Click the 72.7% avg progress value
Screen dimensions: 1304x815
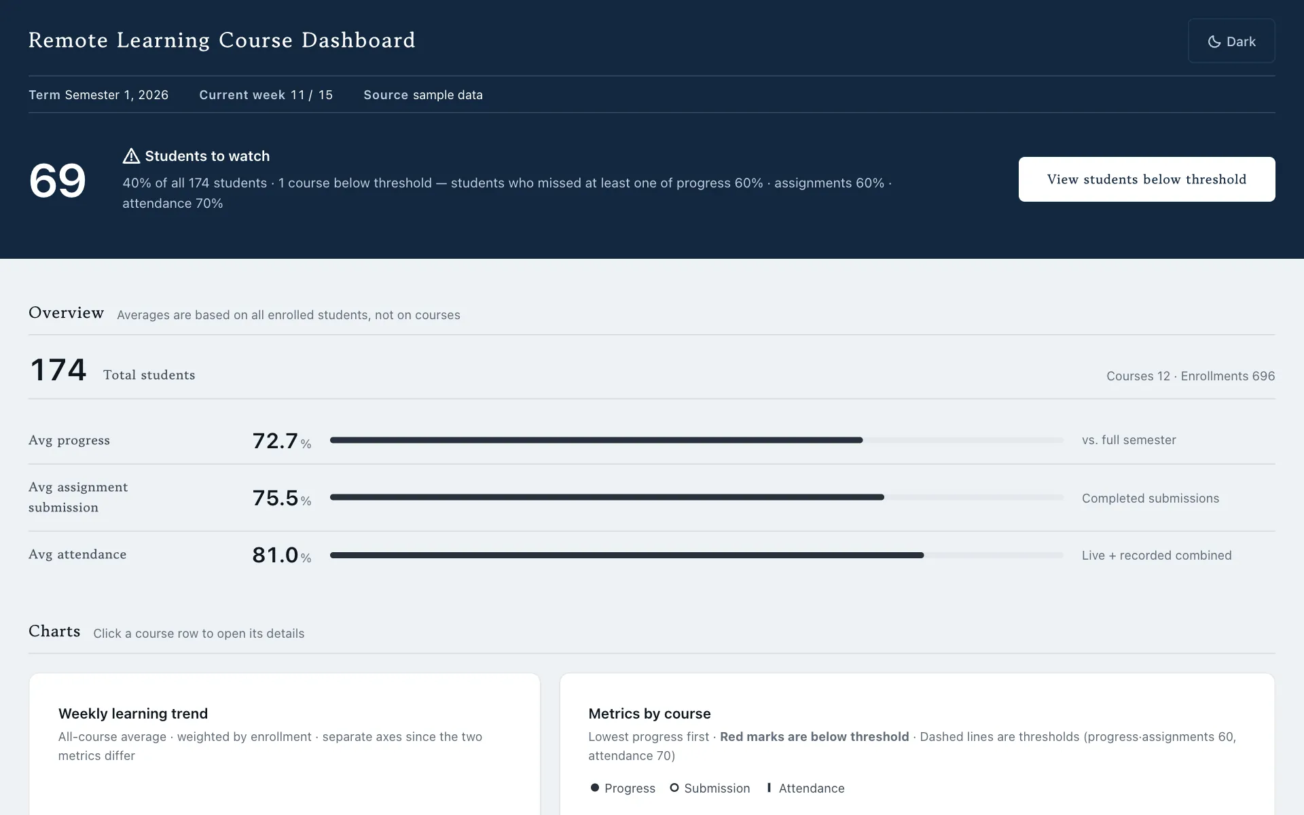(x=282, y=441)
